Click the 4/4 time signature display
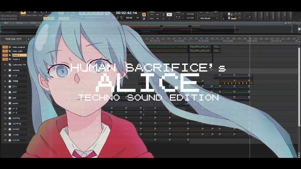The width and height of the screenshot is (301, 169). (138, 18)
